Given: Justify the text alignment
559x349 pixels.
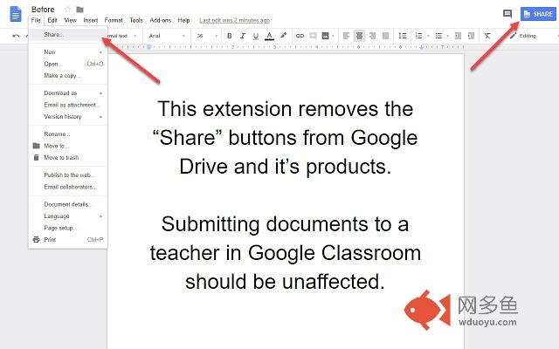Looking at the screenshot, I should [x=385, y=36].
